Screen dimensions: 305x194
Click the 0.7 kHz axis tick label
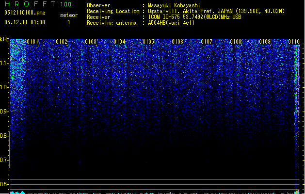coord(4,160)
